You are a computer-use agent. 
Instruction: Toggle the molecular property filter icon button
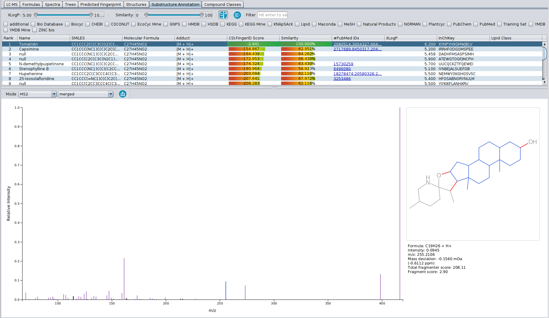(223, 15)
